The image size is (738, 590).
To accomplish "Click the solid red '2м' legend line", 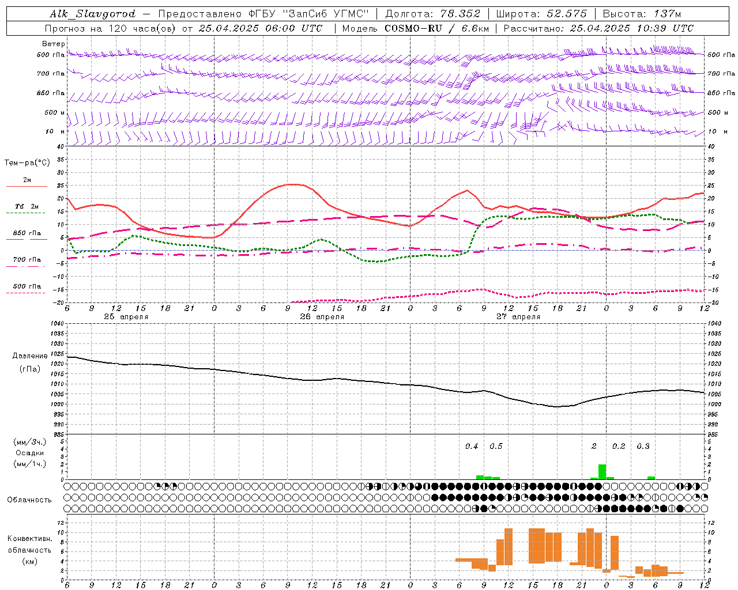I will click(x=27, y=186).
